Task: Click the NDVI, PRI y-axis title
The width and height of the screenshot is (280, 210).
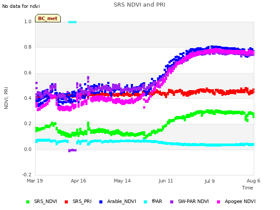Action: click(x=6, y=98)
